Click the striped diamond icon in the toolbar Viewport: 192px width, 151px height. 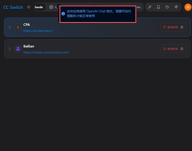[x=176, y=7]
